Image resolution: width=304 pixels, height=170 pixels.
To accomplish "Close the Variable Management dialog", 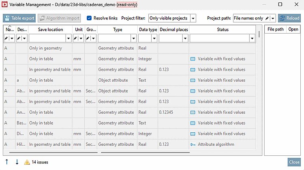I will pyautogui.click(x=294, y=162).
